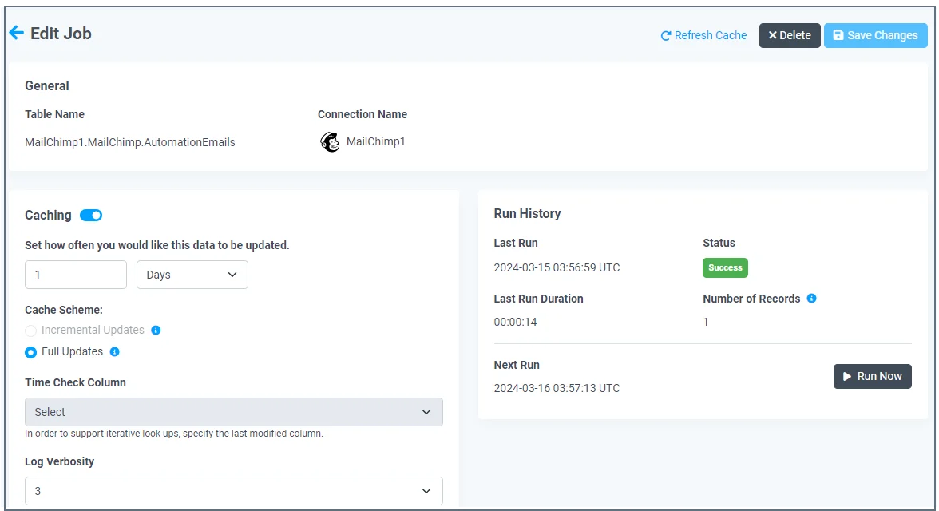Click the MailChimp monkey logo icon
Viewport: 939px width, 511px height.
click(x=329, y=142)
